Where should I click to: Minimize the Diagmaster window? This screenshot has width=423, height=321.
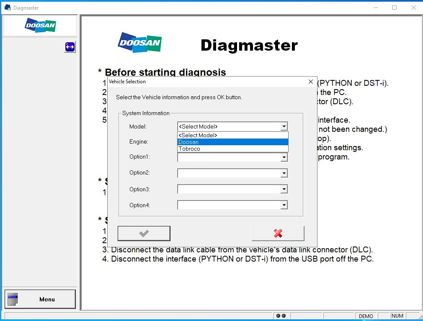376,8
